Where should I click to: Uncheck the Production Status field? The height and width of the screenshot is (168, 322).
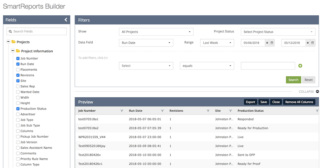(18, 109)
